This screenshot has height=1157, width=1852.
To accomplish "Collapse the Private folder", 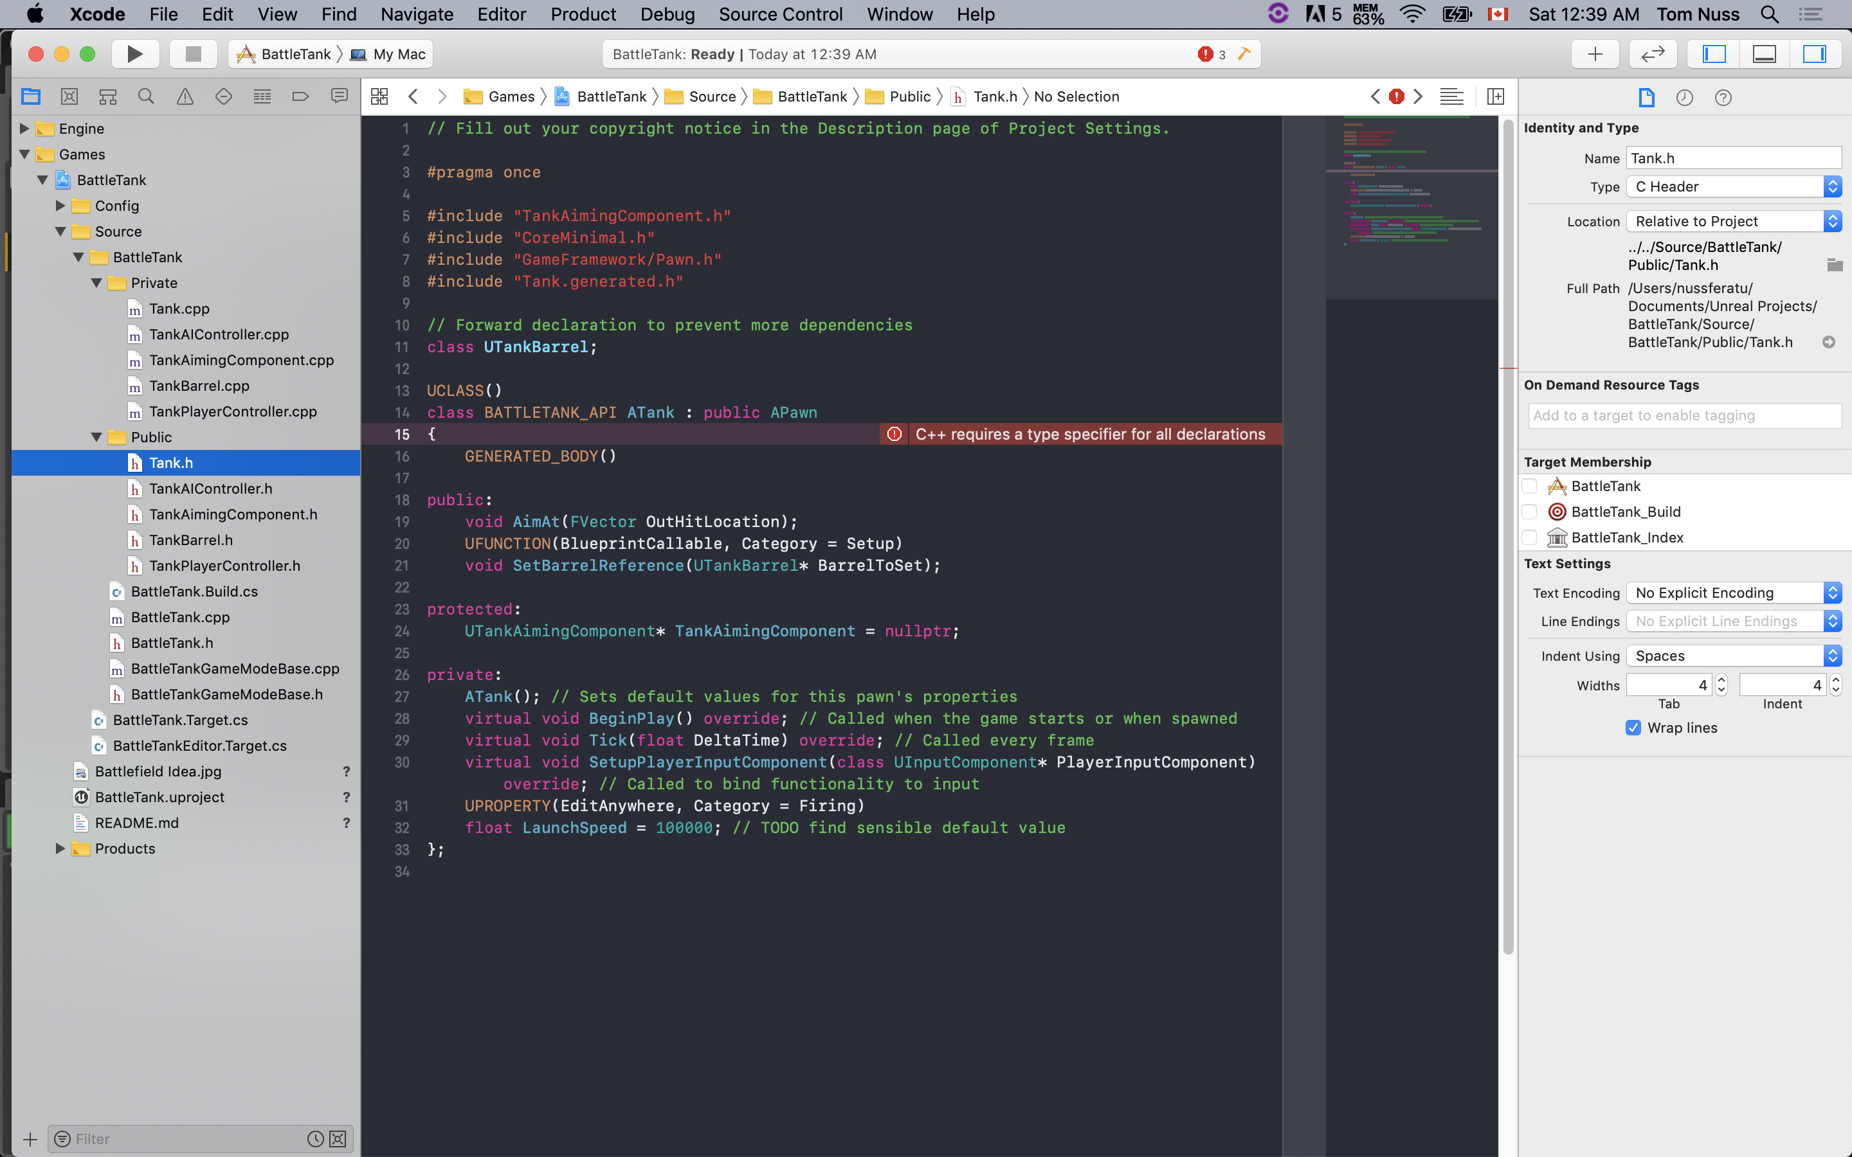I will coord(96,283).
